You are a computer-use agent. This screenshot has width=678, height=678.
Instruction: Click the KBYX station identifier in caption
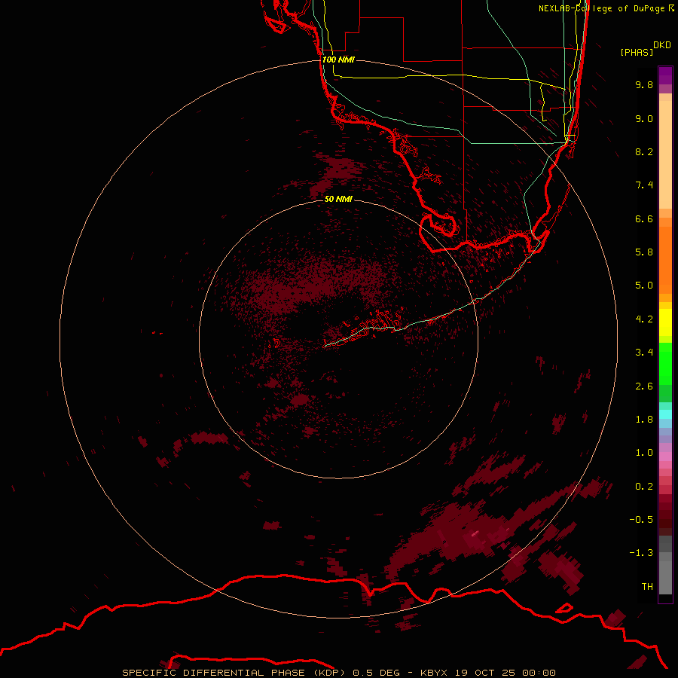[x=435, y=673]
